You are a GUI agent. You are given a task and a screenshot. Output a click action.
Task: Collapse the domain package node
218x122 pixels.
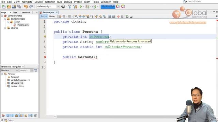pos(8,22)
